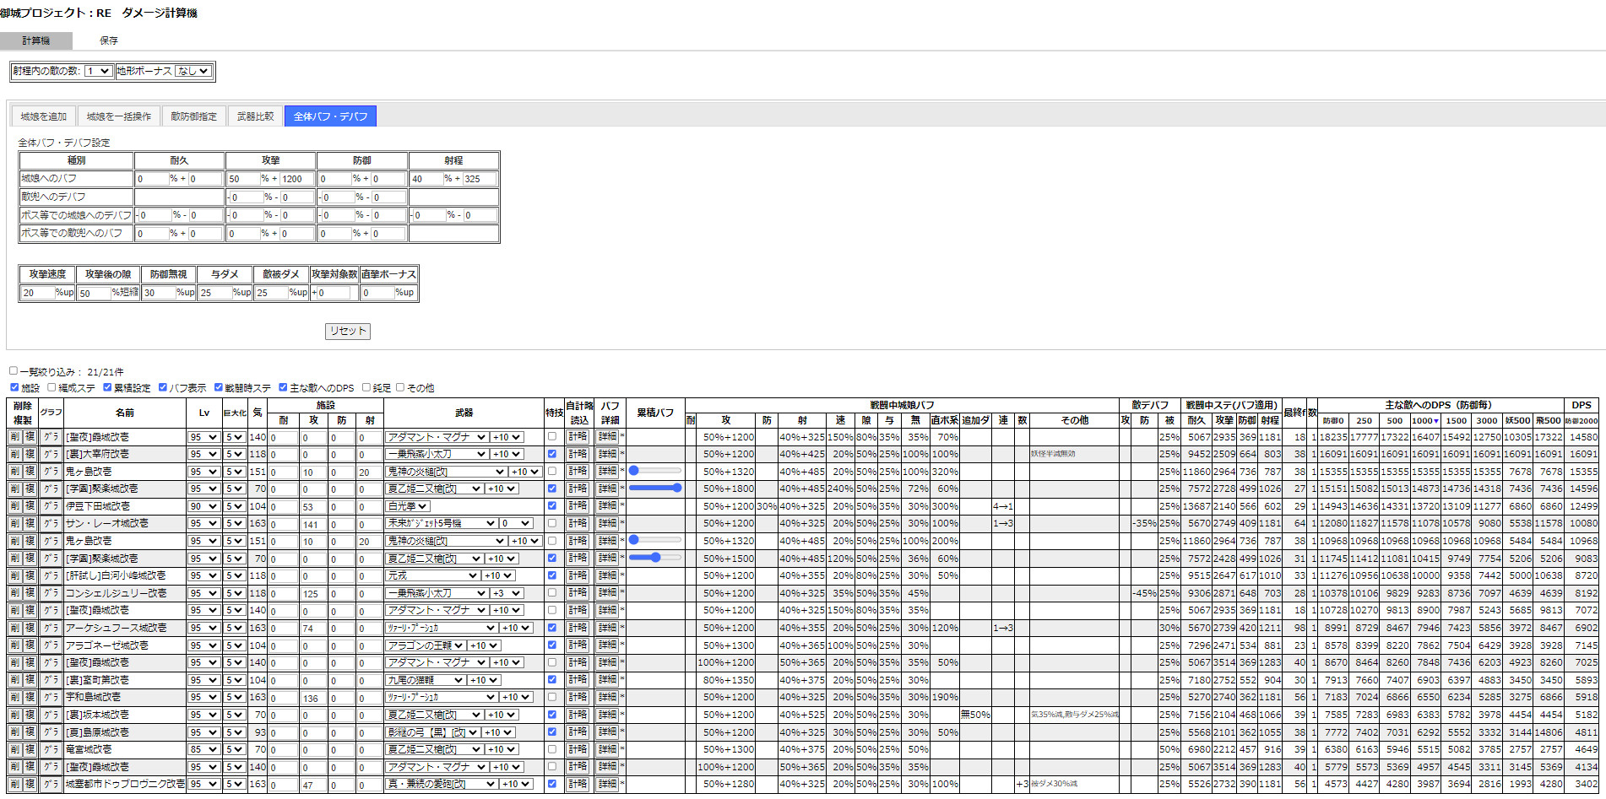The image size is (1606, 799).
Task: Open 詳細 buff details for 竜宮城改壱
Action: 607,749
